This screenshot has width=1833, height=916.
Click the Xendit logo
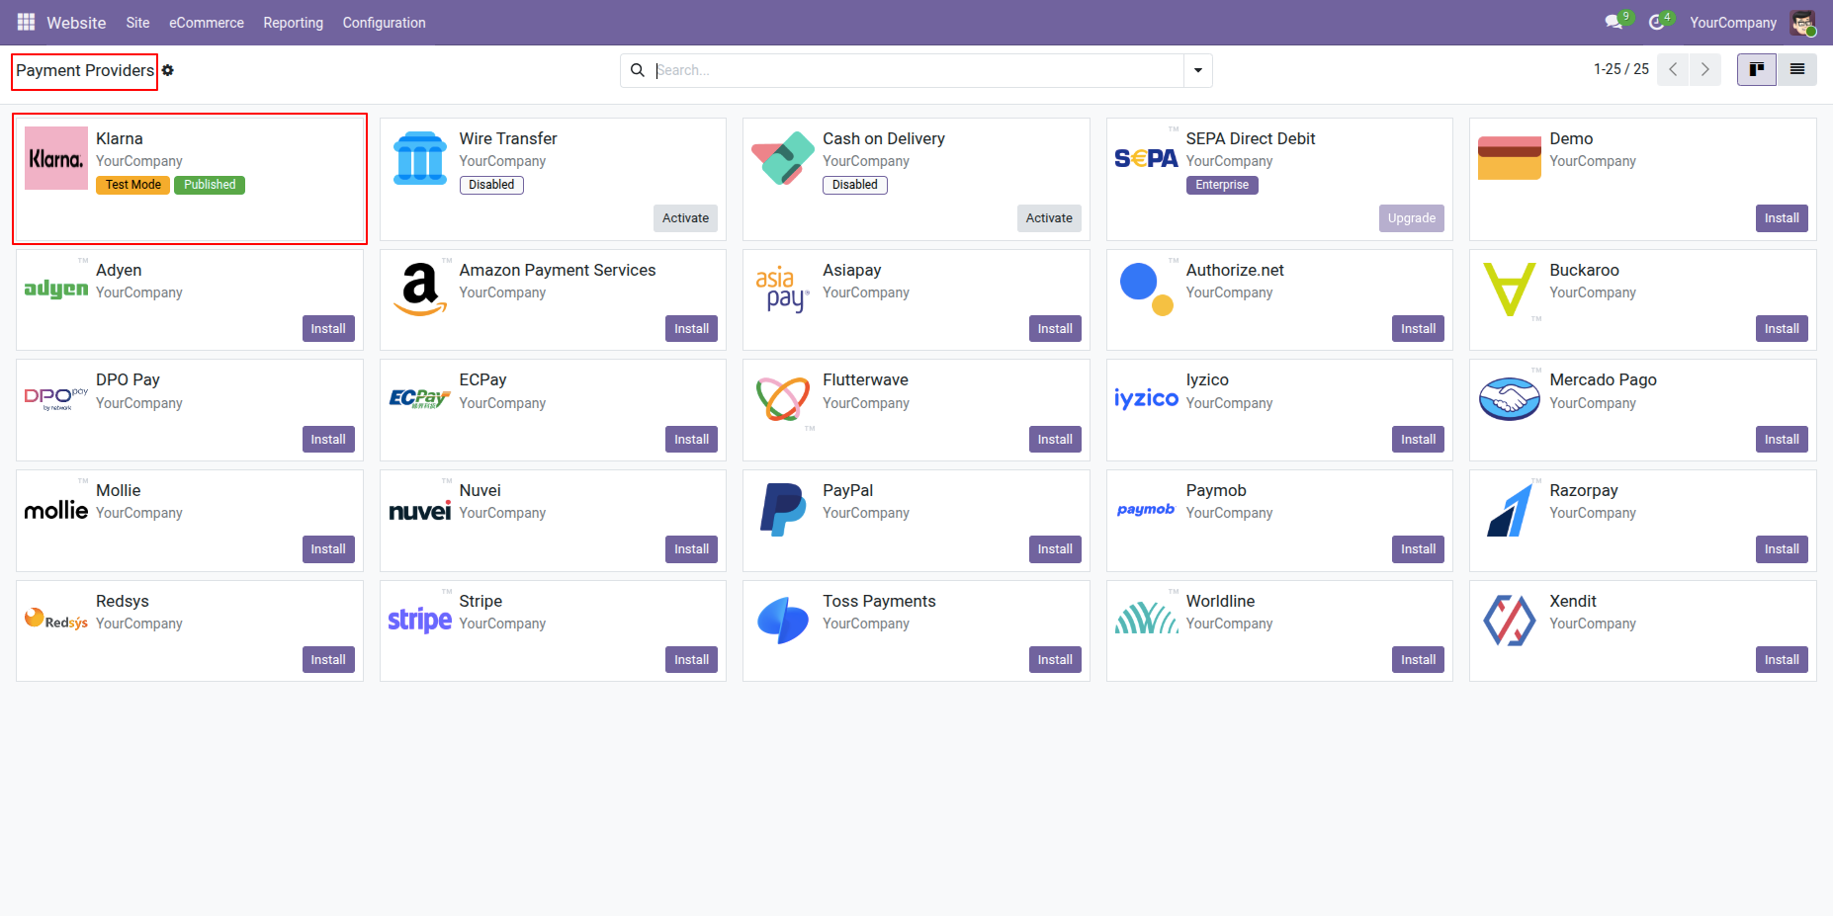point(1510,621)
